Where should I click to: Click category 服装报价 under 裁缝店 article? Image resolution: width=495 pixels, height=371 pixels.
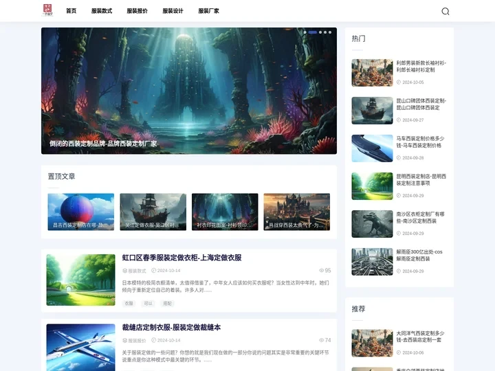(x=137, y=340)
